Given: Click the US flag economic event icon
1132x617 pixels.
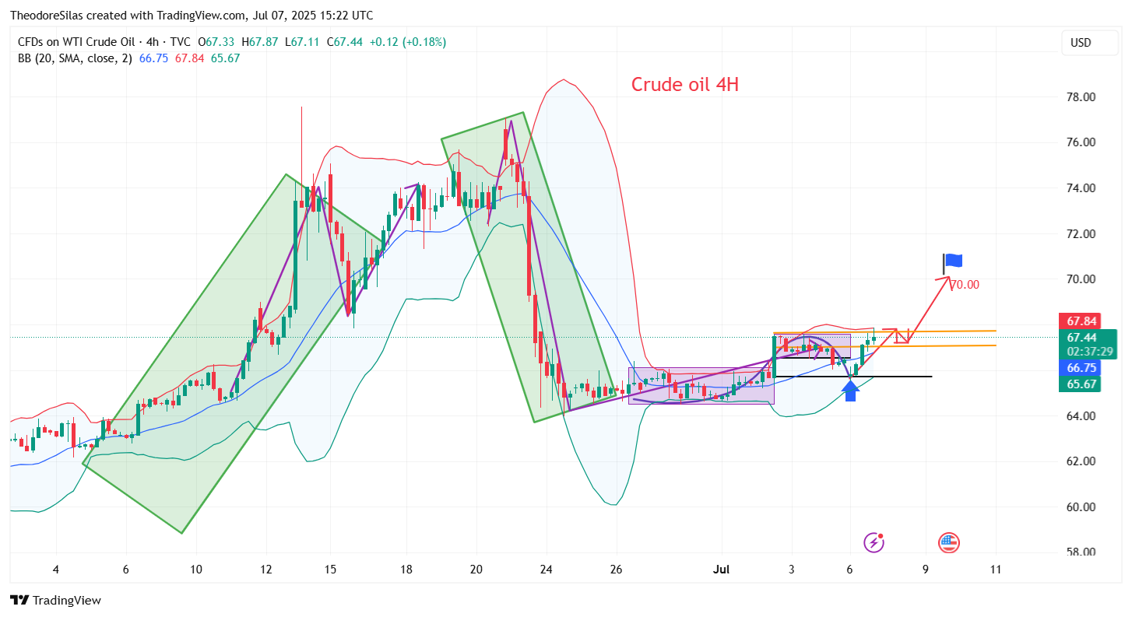Looking at the screenshot, I should click(948, 542).
